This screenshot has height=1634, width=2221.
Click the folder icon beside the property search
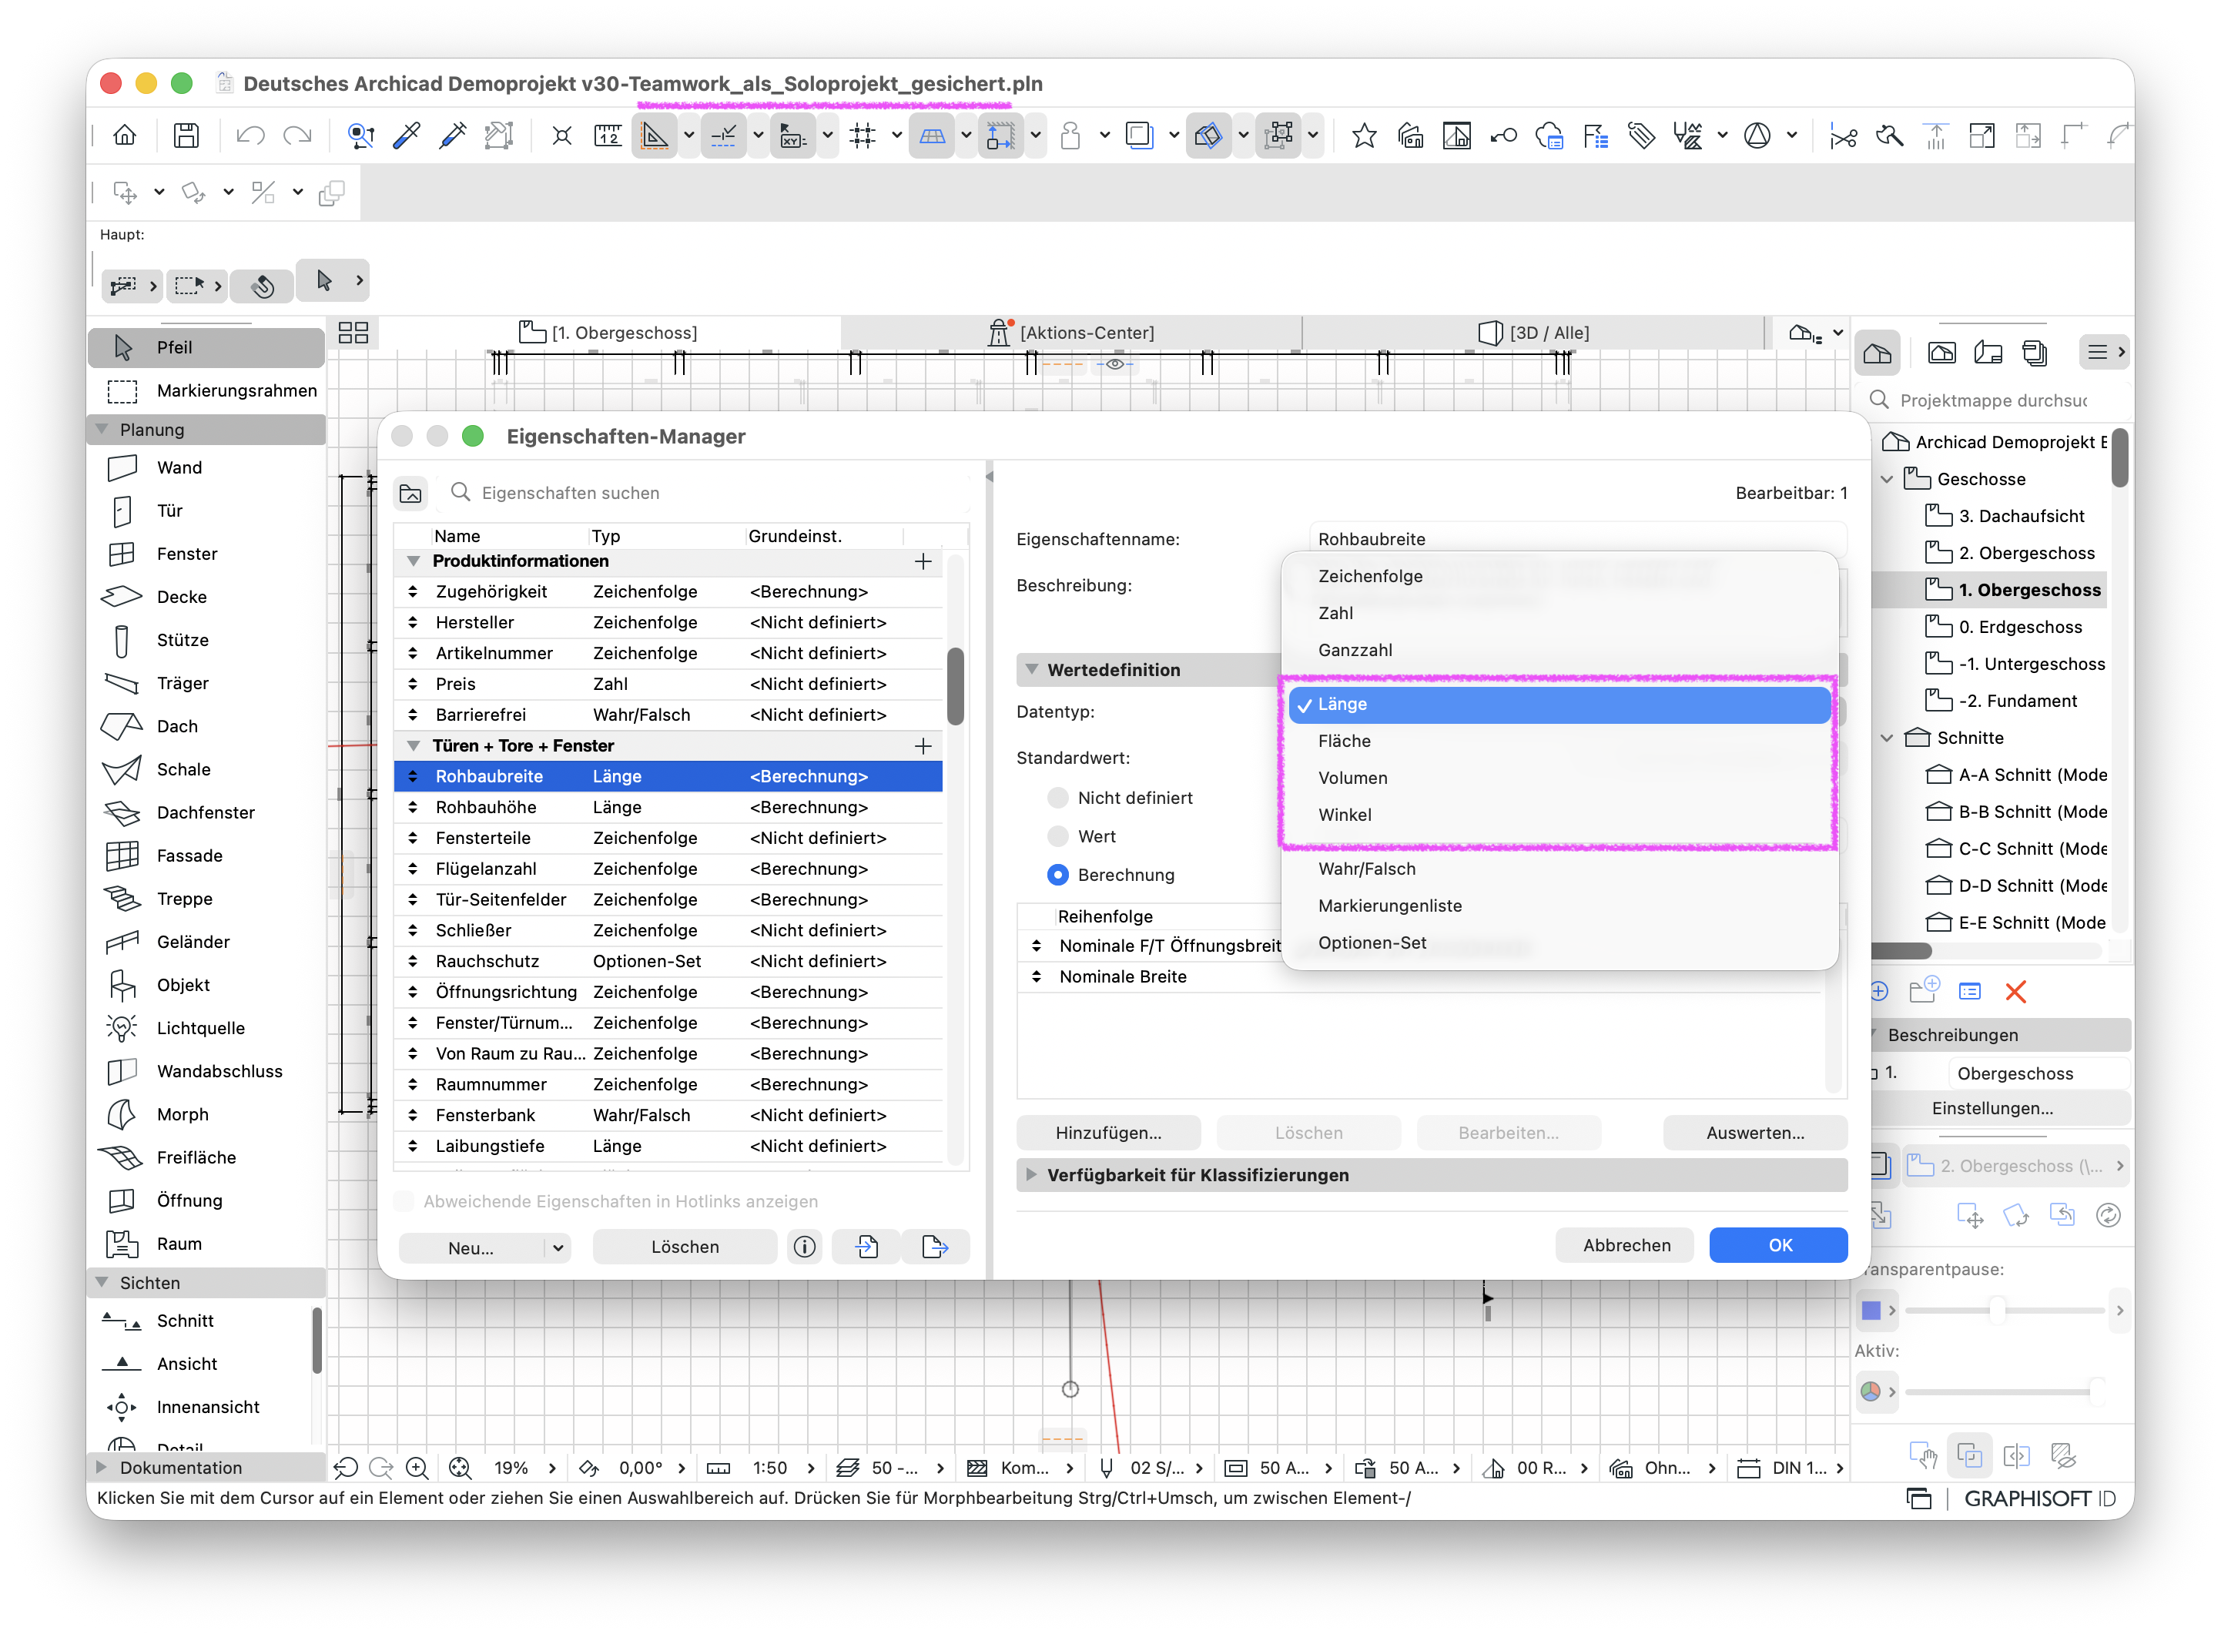point(410,494)
